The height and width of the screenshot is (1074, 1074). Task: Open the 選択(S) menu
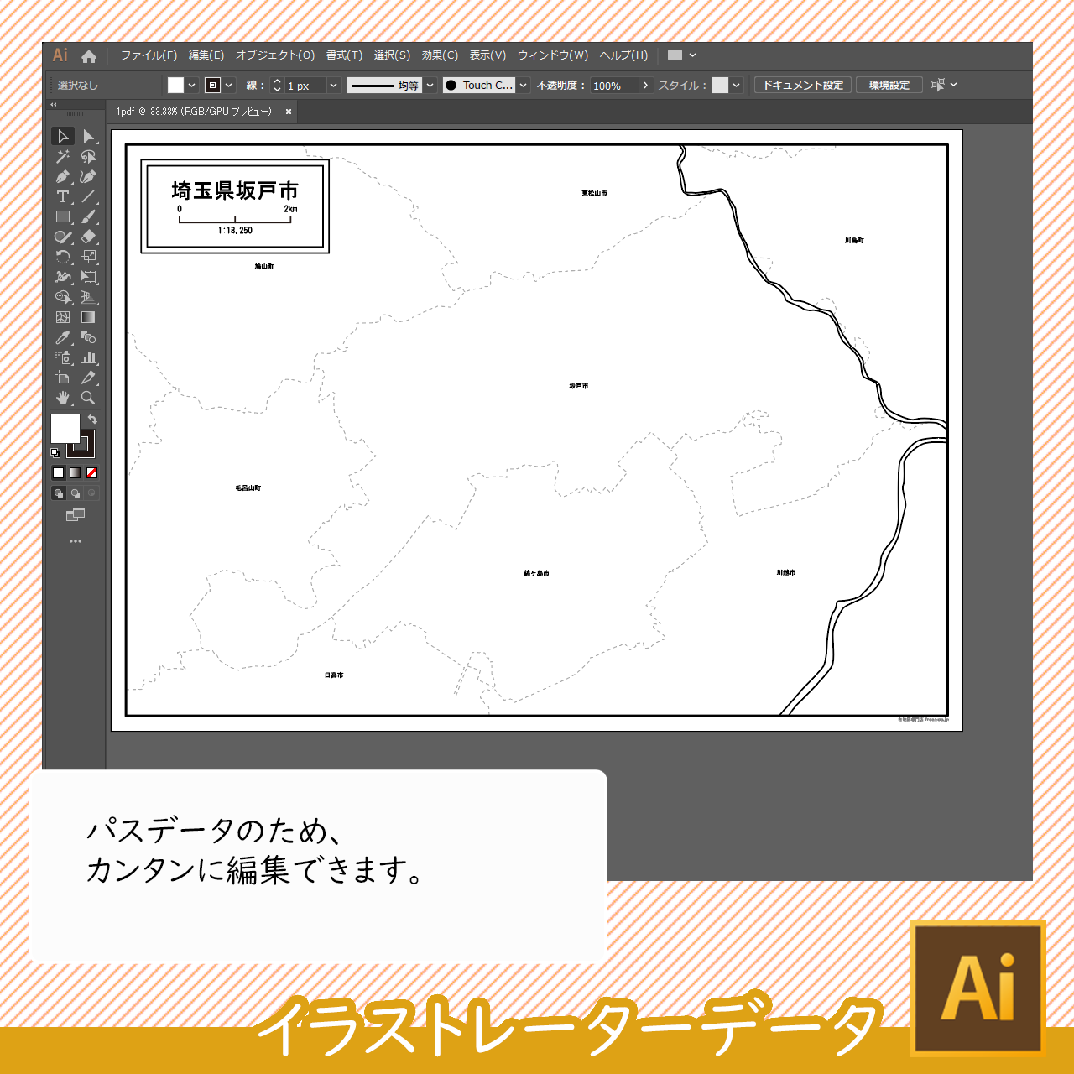coord(393,55)
